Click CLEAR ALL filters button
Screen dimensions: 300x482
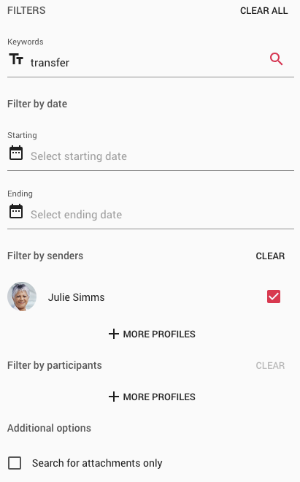264,11
